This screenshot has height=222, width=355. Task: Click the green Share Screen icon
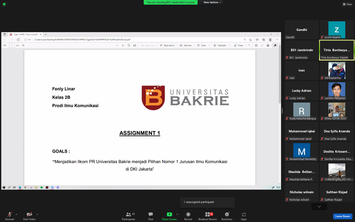[x=169, y=214]
